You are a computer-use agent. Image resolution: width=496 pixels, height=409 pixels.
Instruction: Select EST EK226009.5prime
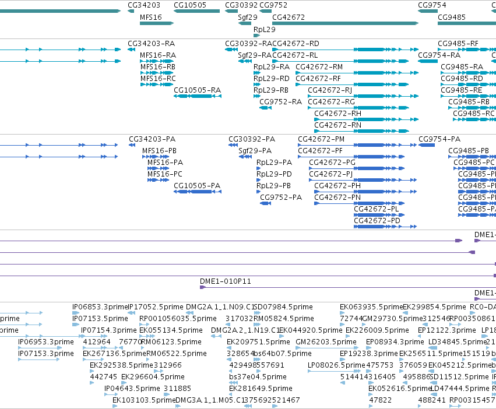point(377,330)
